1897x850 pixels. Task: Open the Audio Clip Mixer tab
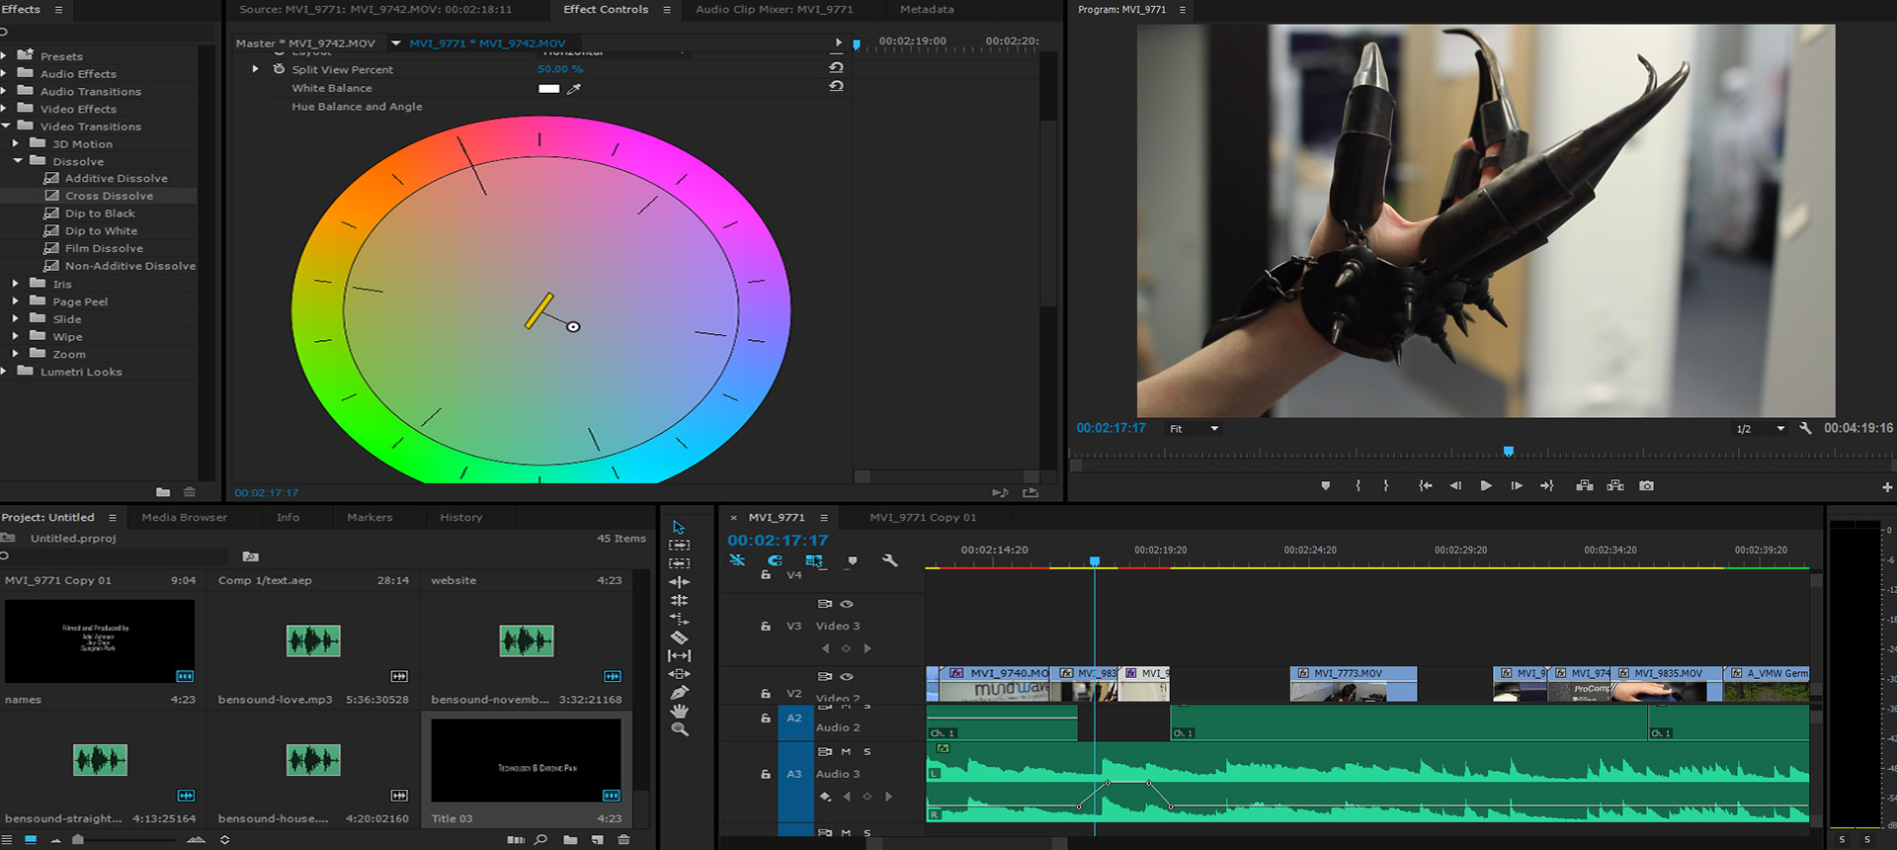coord(774,10)
